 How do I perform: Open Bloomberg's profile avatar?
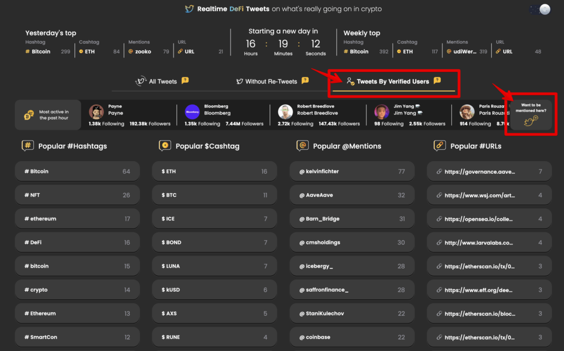192,112
